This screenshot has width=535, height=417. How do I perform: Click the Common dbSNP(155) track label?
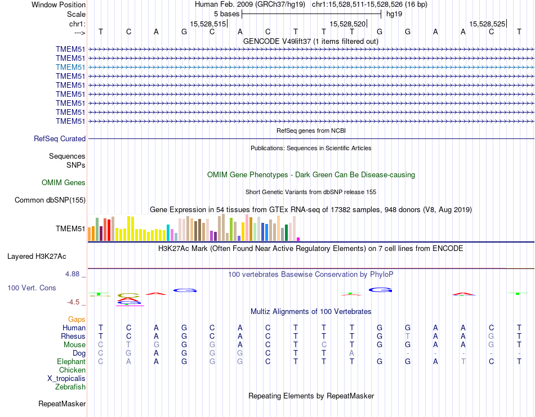[50, 200]
